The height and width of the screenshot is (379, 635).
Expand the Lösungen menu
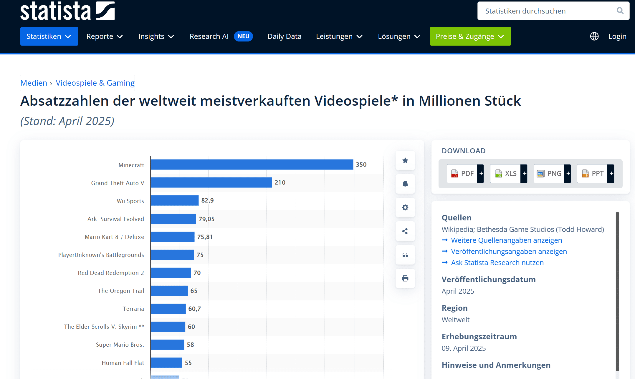coord(399,36)
